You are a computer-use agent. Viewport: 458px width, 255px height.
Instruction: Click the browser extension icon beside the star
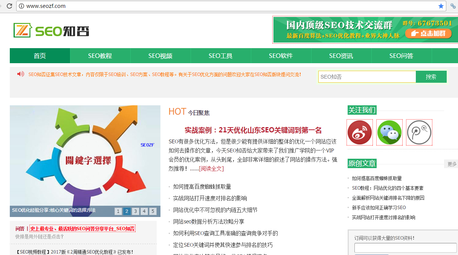[453, 6]
